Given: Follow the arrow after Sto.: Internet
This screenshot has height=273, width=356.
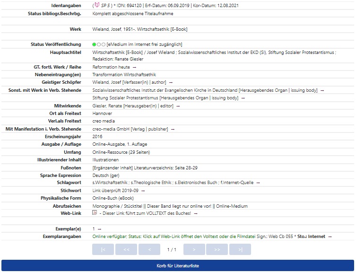Looking at the screenshot, I should [x=330, y=237].
